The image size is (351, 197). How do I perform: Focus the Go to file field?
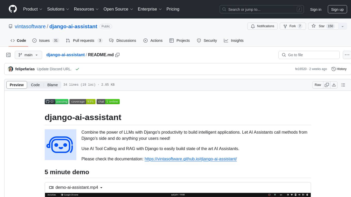pos(309,55)
